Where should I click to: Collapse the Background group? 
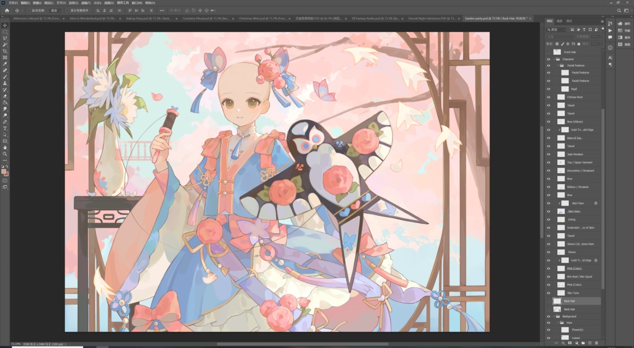[x=554, y=316]
